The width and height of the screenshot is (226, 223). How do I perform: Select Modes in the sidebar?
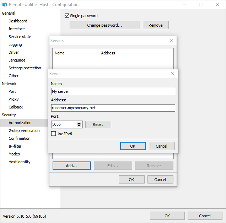point(14,154)
